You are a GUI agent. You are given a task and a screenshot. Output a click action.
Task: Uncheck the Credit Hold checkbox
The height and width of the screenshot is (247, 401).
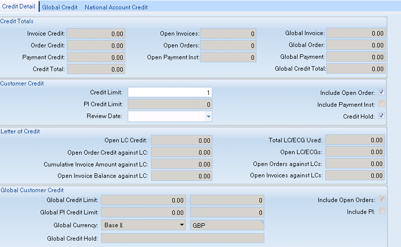tap(381, 116)
